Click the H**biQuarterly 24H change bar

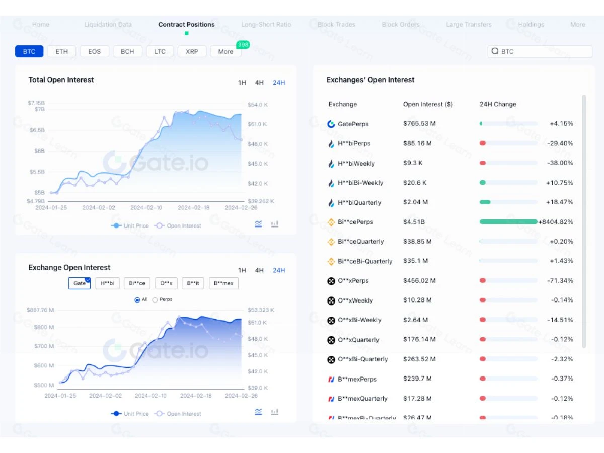(508, 202)
